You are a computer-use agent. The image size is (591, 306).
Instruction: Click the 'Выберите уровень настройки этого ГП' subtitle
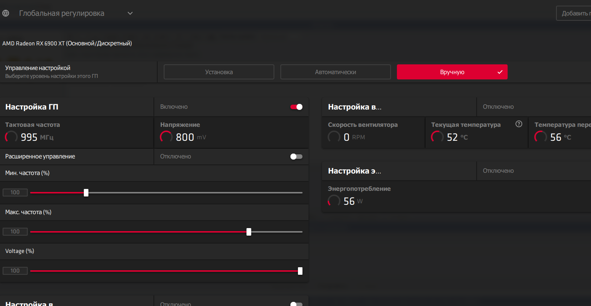[x=52, y=76]
